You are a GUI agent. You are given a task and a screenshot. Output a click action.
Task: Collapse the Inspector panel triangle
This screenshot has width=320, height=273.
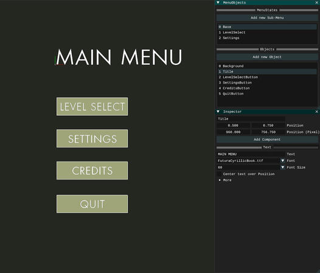point(218,112)
